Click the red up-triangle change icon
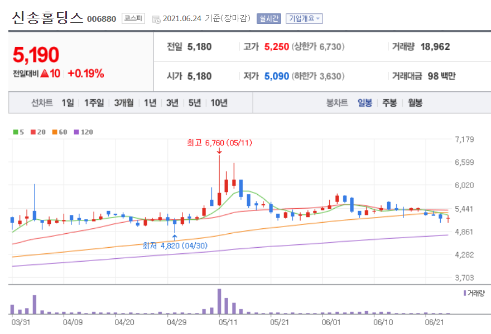 tap(45, 73)
